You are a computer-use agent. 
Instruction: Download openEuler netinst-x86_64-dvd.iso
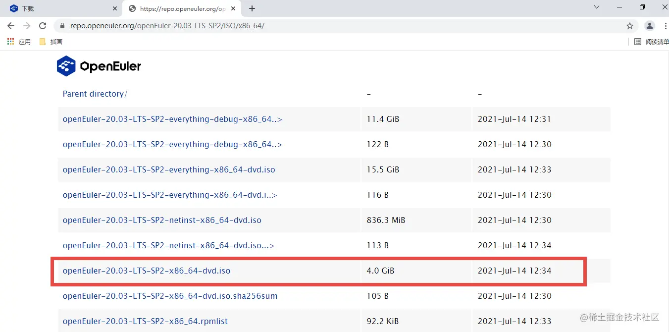pyautogui.click(x=162, y=220)
